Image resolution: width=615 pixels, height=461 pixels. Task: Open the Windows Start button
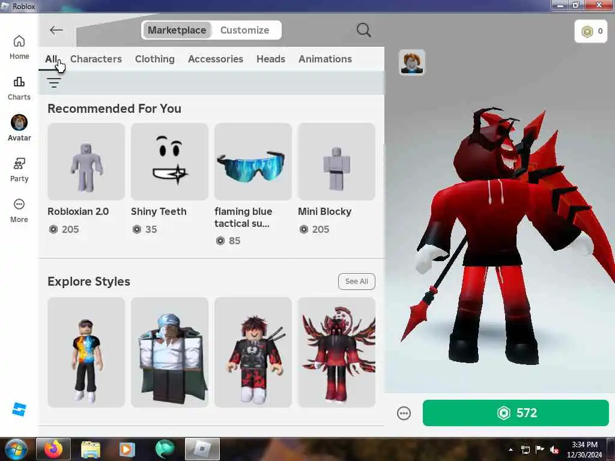point(16,449)
